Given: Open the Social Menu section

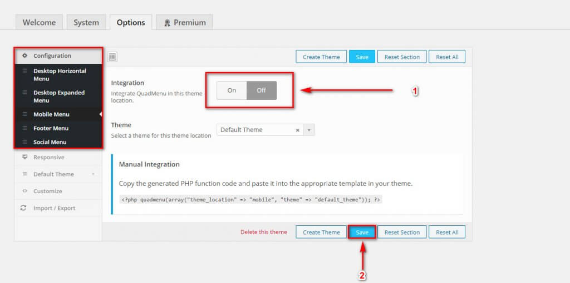Looking at the screenshot, I should click(58, 142).
